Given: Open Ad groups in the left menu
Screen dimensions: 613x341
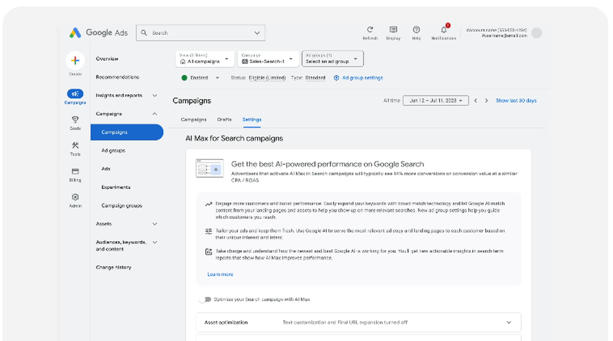Looking at the screenshot, I should pyautogui.click(x=113, y=151).
